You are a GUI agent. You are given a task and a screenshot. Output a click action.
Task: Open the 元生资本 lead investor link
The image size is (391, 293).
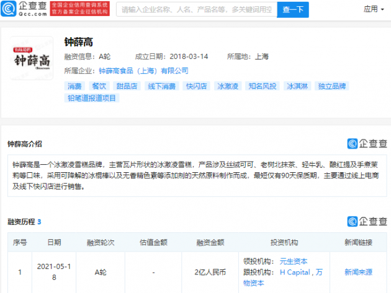(x=293, y=261)
